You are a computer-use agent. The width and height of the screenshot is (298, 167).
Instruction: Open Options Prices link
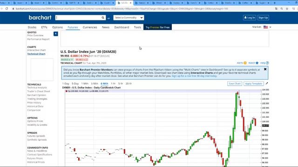tap(35, 121)
